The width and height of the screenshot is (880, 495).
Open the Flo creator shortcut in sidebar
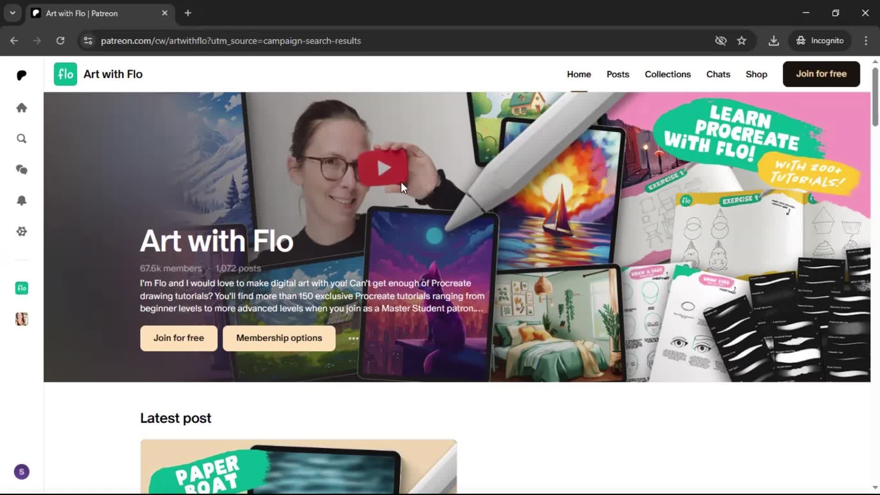22,288
